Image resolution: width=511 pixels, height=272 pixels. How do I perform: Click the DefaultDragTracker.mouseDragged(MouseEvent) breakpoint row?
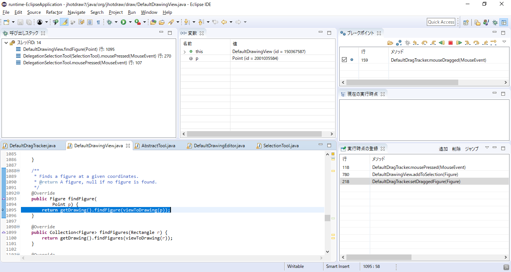pyautogui.click(x=424, y=60)
